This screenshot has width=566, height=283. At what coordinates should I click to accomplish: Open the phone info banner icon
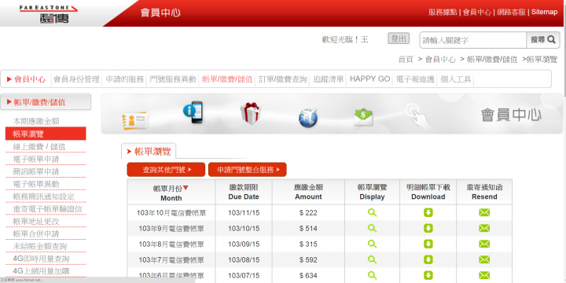(193, 112)
